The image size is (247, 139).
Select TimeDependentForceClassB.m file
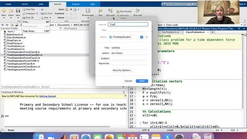23,52
